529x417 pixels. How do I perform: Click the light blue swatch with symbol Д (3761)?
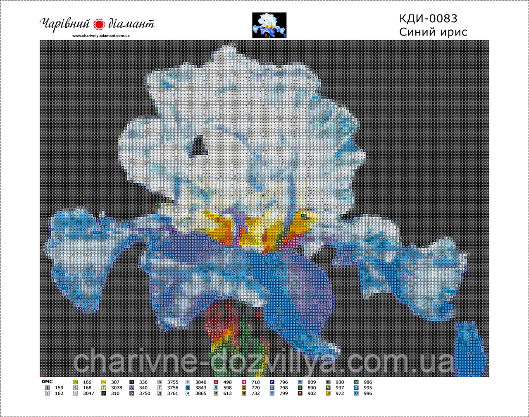tap(160, 394)
